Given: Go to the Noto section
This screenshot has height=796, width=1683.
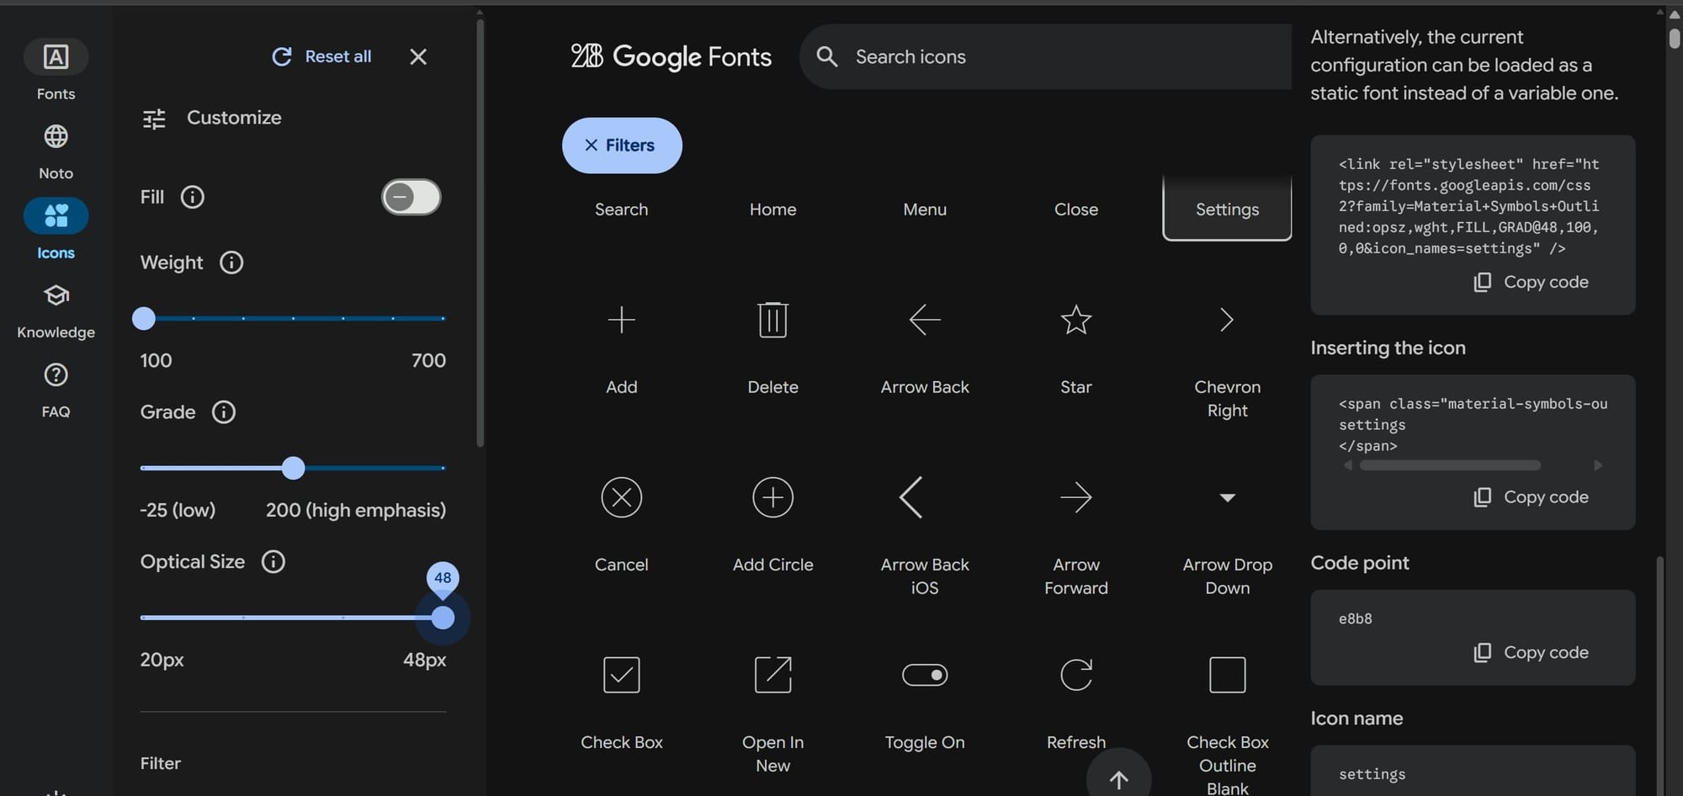Looking at the screenshot, I should (56, 151).
